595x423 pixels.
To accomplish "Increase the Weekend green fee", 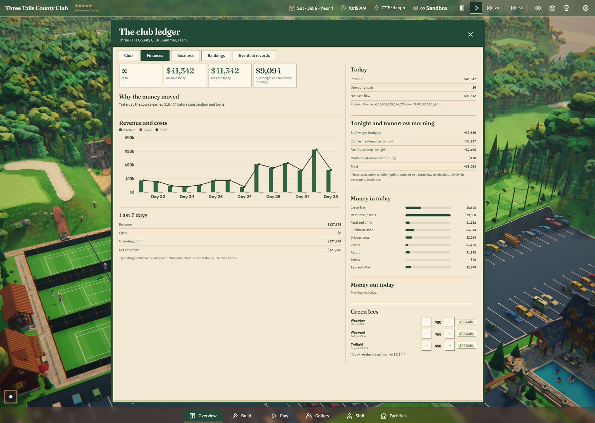I will [x=450, y=334].
